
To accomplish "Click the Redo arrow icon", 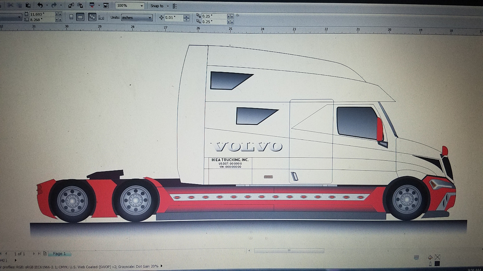I will (x=54, y=5).
